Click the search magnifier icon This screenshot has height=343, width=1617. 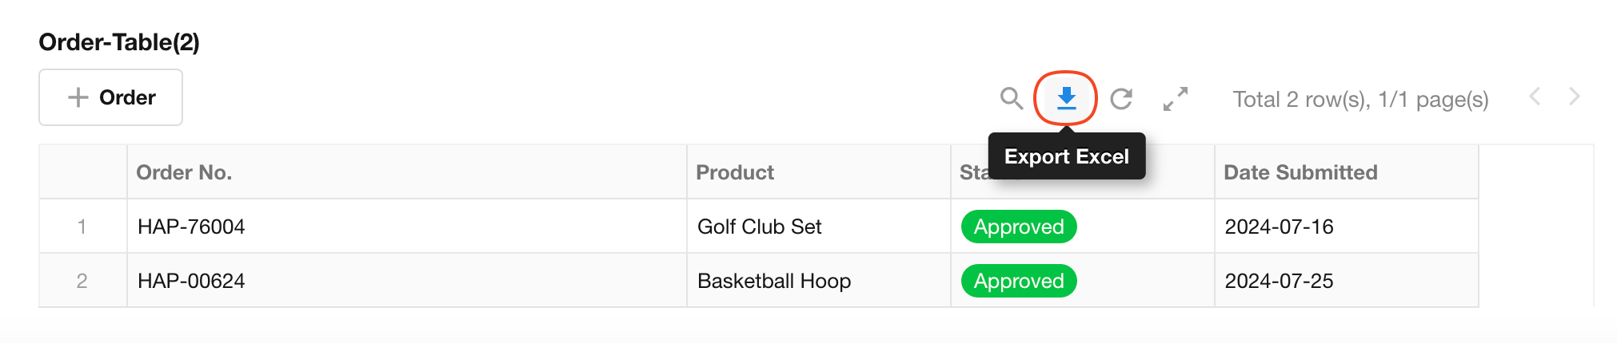tap(1012, 98)
